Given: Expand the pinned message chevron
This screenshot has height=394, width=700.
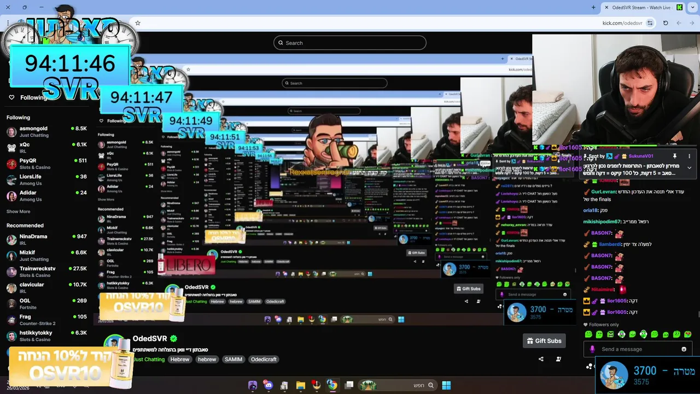Looking at the screenshot, I should tap(689, 168).
